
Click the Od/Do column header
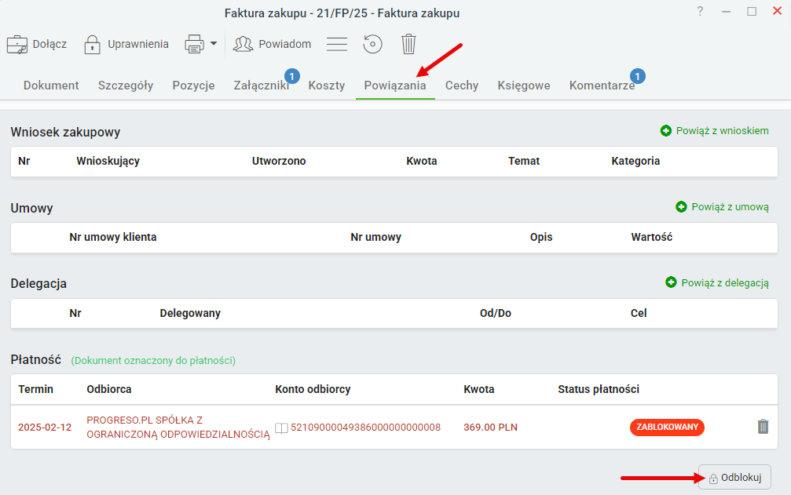pyautogui.click(x=496, y=313)
